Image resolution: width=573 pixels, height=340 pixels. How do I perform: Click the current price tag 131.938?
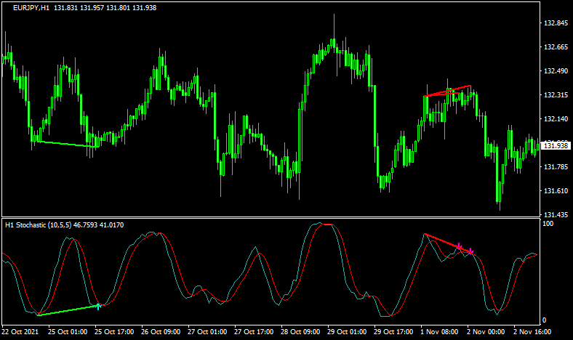(x=556, y=146)
